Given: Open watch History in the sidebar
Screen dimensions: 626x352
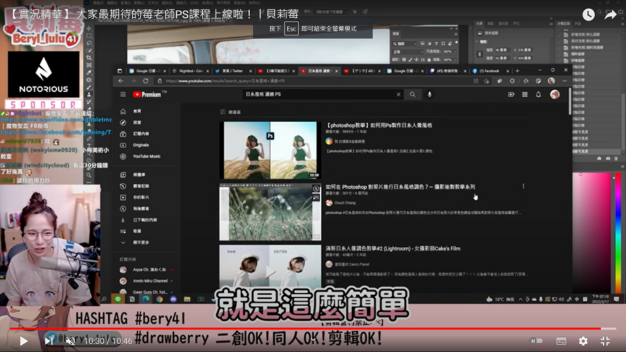Looking at the screenshot, I should point(135,186).
